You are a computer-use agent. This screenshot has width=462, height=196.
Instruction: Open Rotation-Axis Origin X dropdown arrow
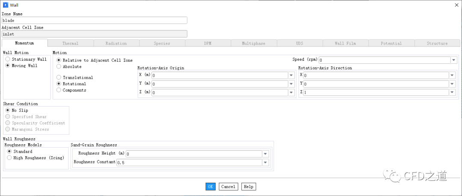(x=291, y=75)
